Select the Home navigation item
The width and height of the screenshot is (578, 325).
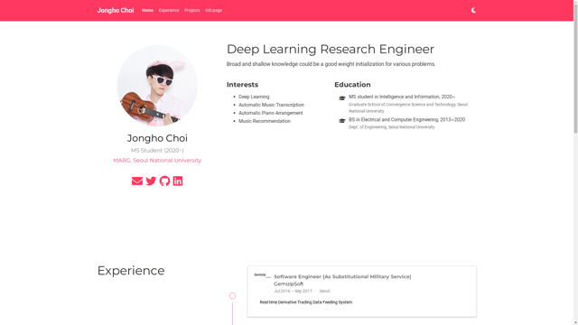click(x=147, y=10)
